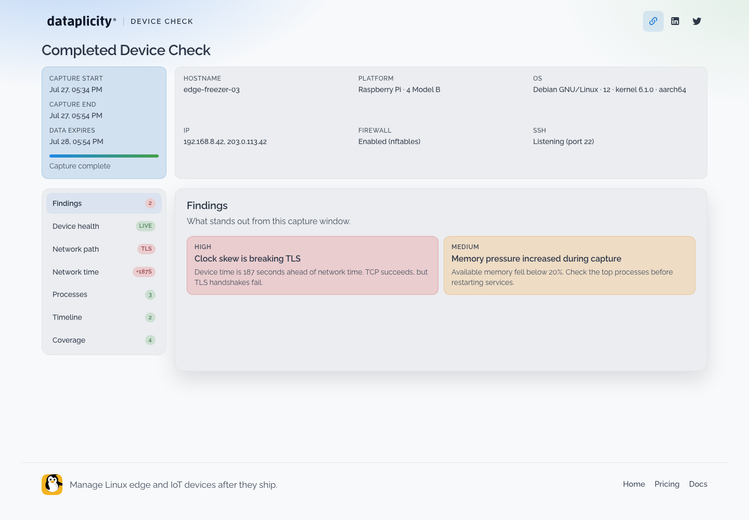This screenshot has width=749, height=520.
Task: Click the SSH value Listening (port 22)
Action: pos(563,141)
